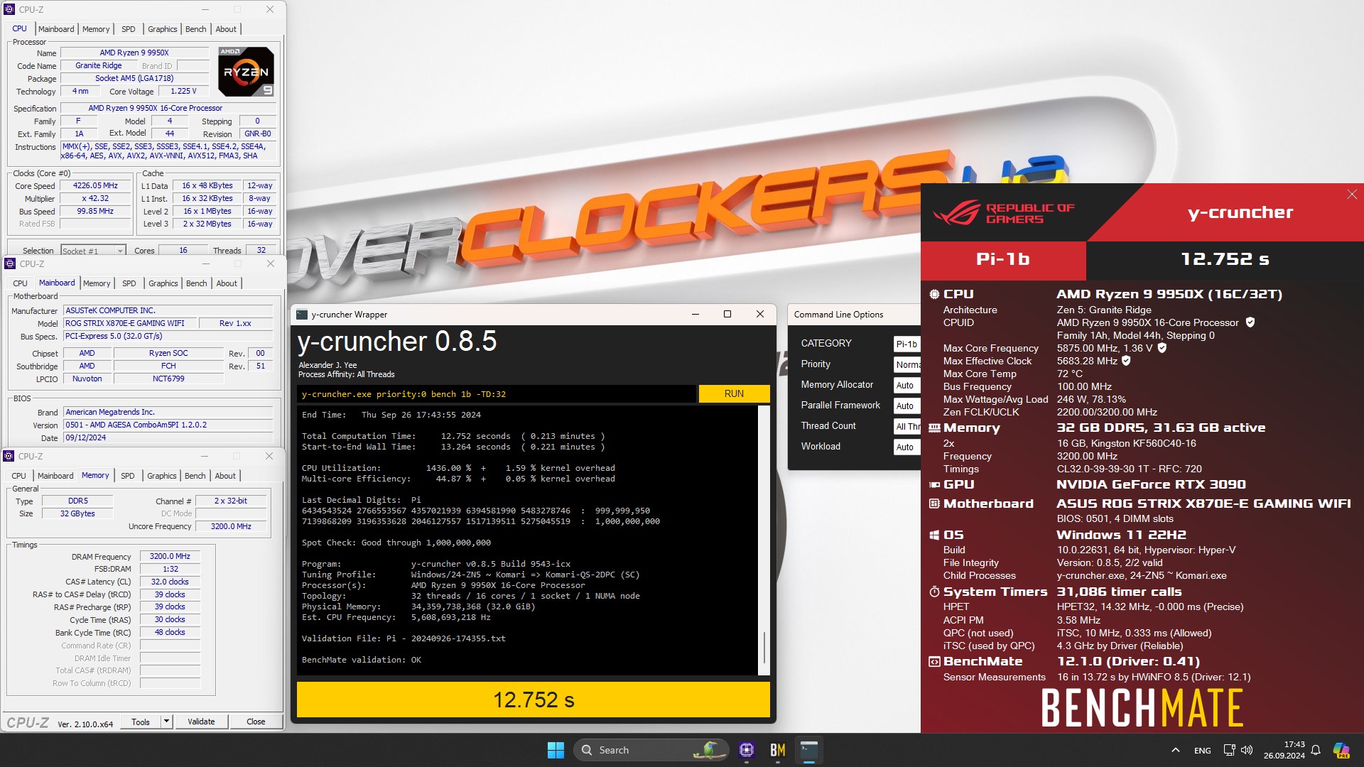Open the network status tray icon
The height and width of the screenshot is (767, 1364).
click(x=1229, y=750)
